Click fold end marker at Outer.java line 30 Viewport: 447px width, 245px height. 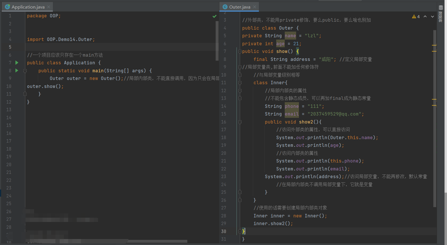pyautogui.click(x=240, y=231)
